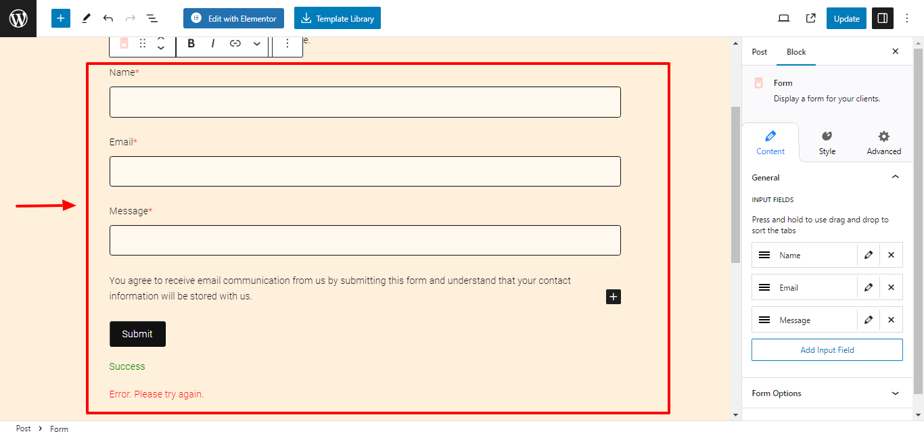Screen dimensions: 924x436
Task: Click the Submit button in form
Action: pyautogui.click(x=137, y=334)
